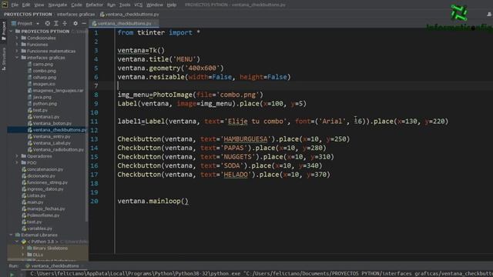Expand the Funciones matematicas folder

coord(17,51)
